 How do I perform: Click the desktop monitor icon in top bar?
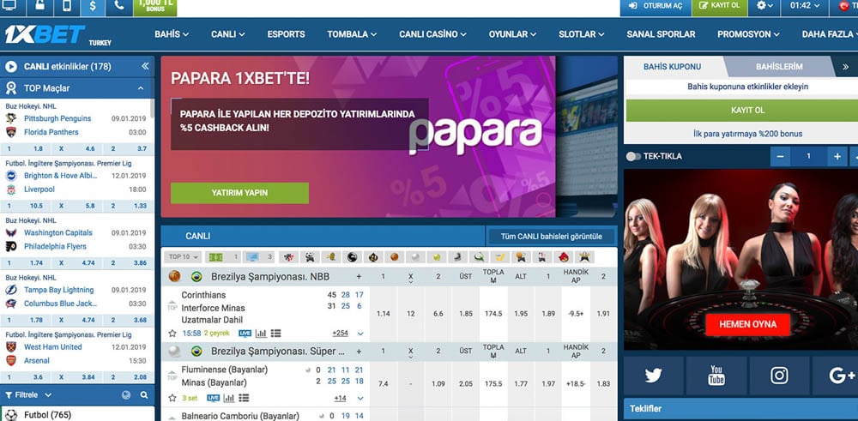[10, 6]
